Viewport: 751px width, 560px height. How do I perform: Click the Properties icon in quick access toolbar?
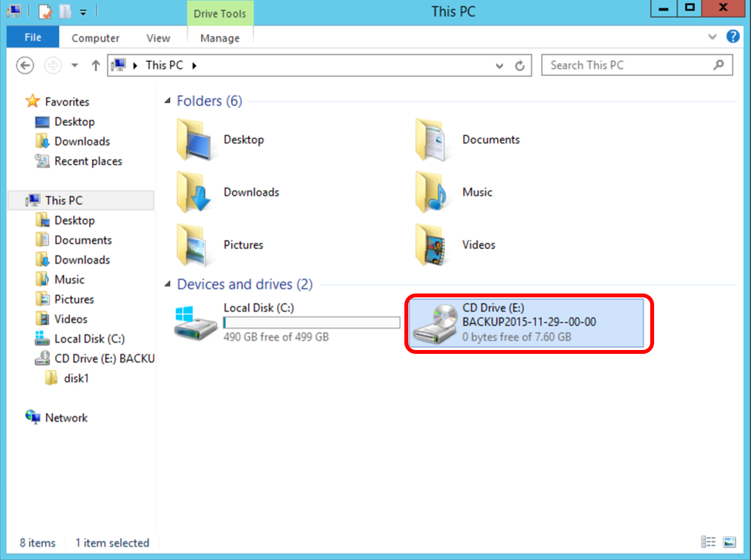click(44, 11)
